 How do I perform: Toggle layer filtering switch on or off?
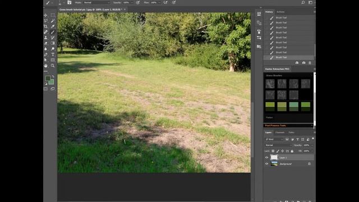[313, 139]
